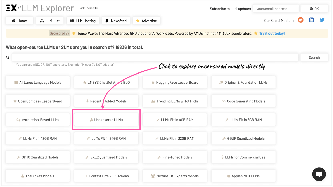
Task: Click the LLM Explorer EX logo
Action: [12, 8]
